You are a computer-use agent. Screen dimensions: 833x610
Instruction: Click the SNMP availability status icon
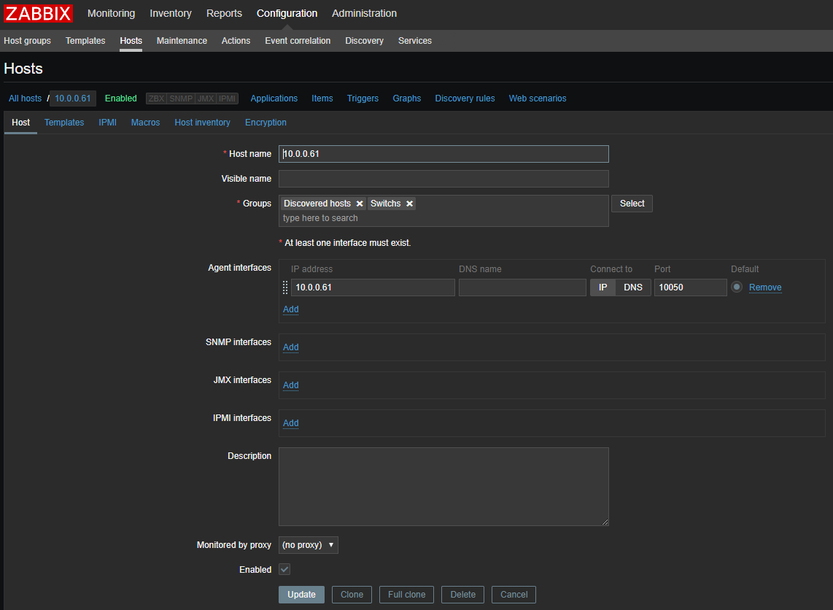181,99
